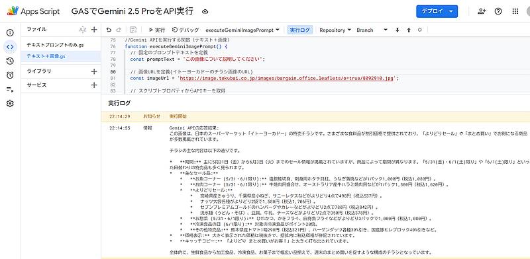Add a new file with plus icon

(94, 30)
